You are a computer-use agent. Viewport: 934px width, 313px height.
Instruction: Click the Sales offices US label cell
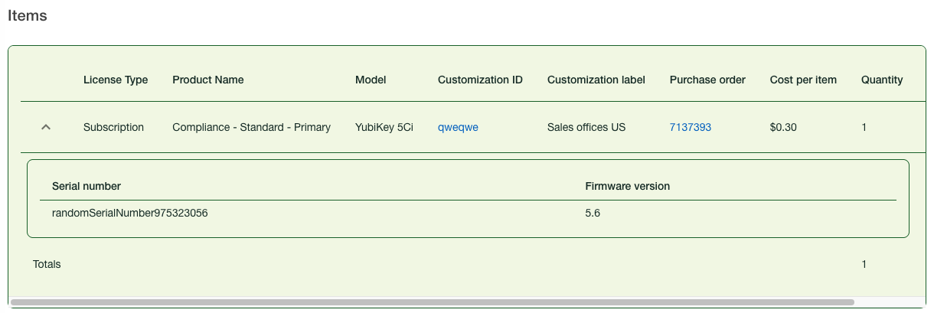[586, 128]
